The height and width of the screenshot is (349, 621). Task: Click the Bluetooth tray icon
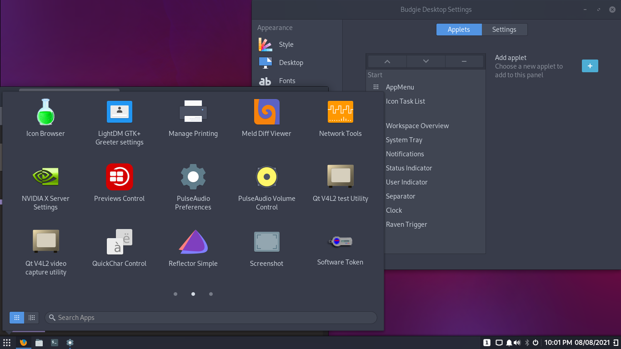pyautogui.click(x=527, y=343)
